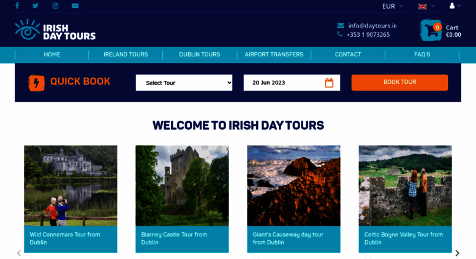Open the Twitter social link
Viewport: 476px width, 259px height.
pyautogui.click(x=36, y=6)
